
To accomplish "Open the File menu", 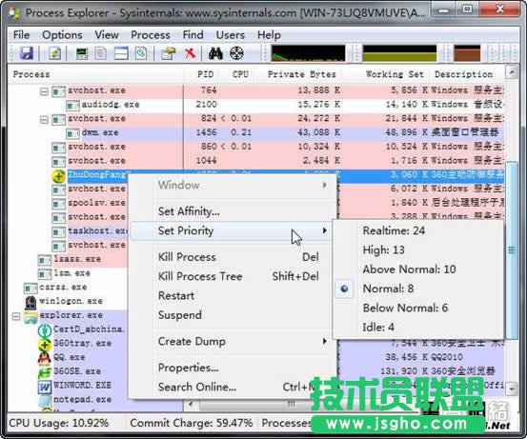I will point(22,35).
